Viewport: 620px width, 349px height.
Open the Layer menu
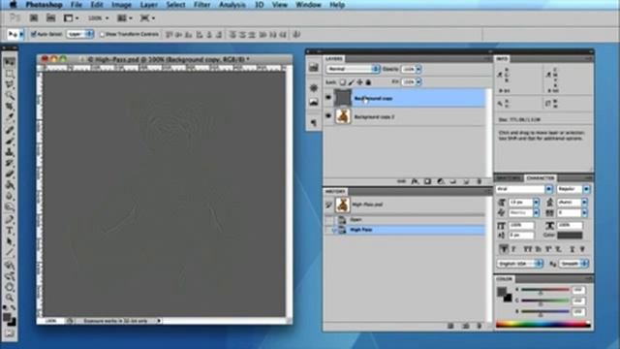148,5
